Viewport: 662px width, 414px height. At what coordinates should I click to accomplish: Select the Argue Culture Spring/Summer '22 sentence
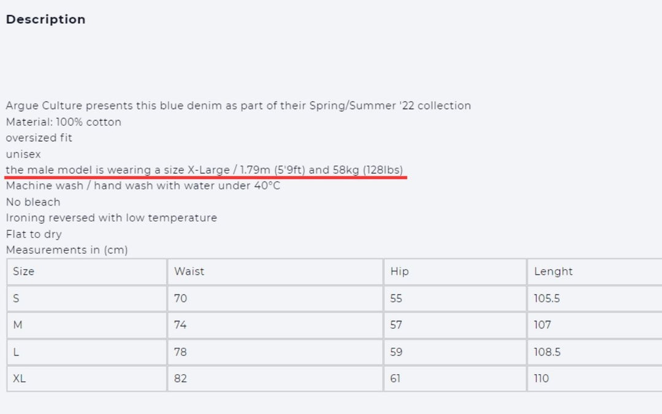click(x=238, y=105)
